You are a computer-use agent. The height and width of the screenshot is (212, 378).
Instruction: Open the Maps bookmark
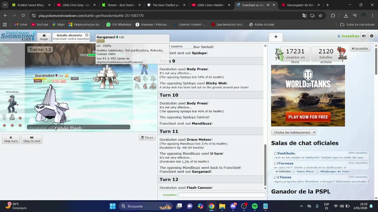[x=58, y=24]
